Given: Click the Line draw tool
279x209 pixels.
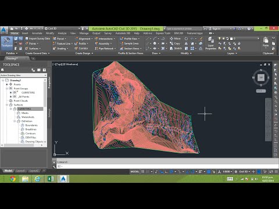Looking at the screenshot, I should (148, 38).
